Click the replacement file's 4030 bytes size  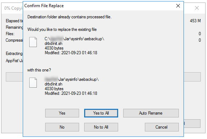pos(54,89)
